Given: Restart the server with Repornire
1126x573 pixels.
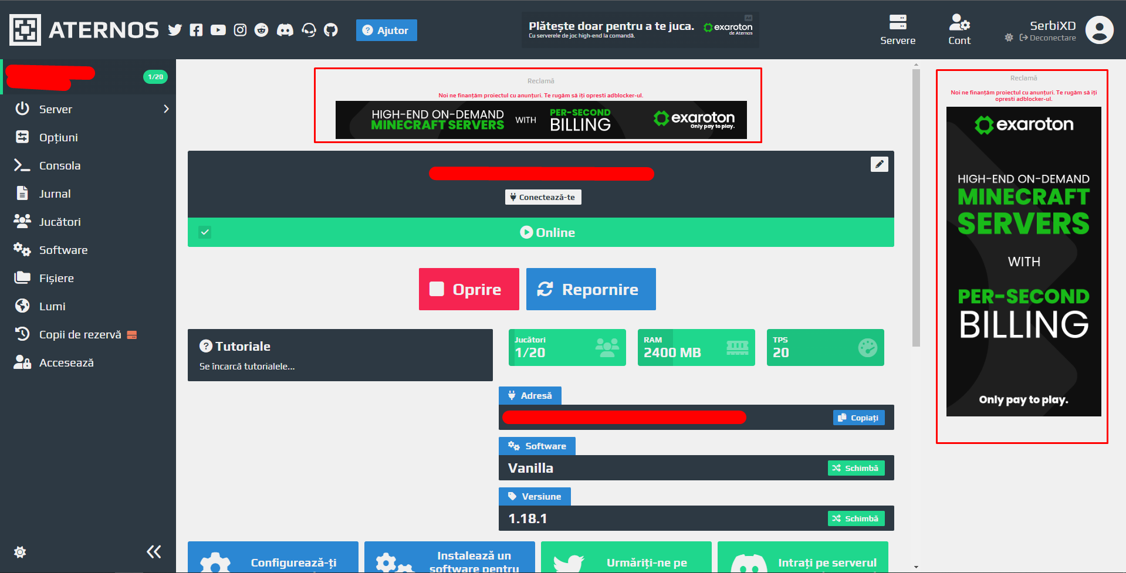Looking at the screenshot, I should 591,289.
